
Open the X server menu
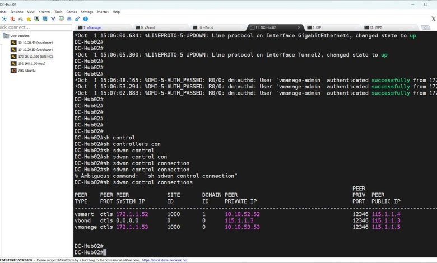pos(45,12)
